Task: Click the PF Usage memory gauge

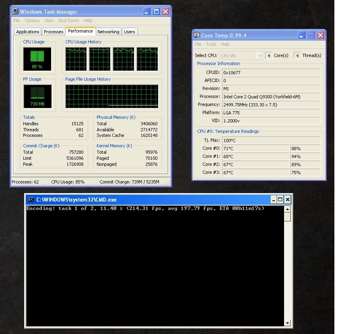Action: point(37,94)
